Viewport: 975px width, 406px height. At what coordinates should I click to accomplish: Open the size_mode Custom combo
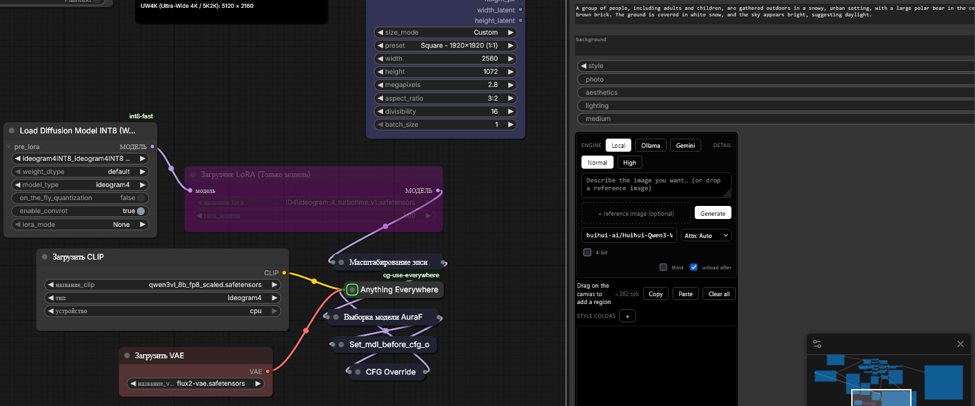click(446, 32)
